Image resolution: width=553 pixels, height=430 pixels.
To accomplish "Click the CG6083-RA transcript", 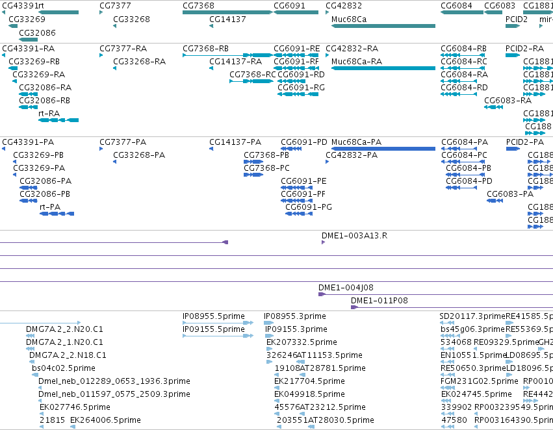I will pyautogui.click(x=493, y=107).
